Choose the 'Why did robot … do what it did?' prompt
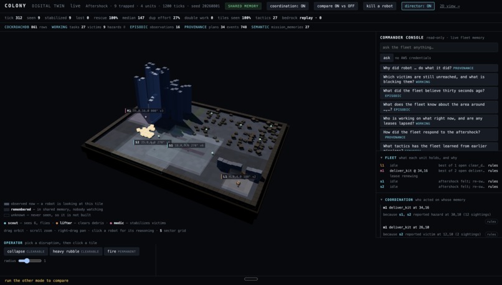The image size is (502, 285). [439, 68]
